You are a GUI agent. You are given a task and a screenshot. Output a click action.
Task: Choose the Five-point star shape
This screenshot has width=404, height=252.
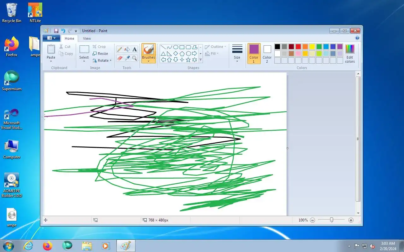[188, 60]
